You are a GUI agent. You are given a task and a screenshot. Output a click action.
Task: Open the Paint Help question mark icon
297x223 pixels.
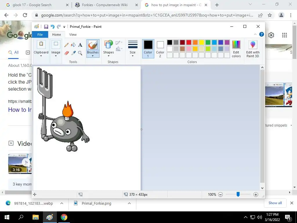[262, 34]
